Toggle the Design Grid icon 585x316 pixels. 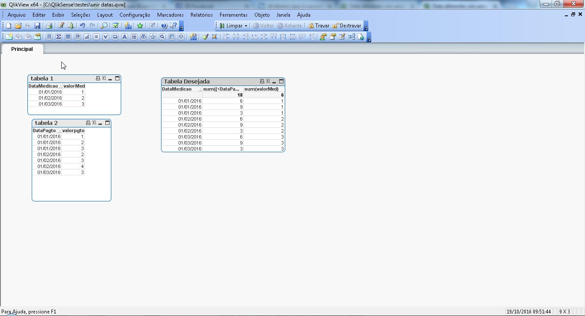215,37
